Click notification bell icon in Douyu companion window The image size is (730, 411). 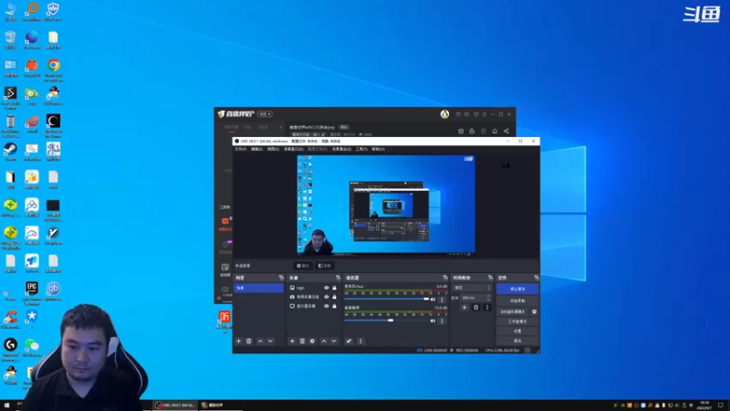click(x=495, y=132)
